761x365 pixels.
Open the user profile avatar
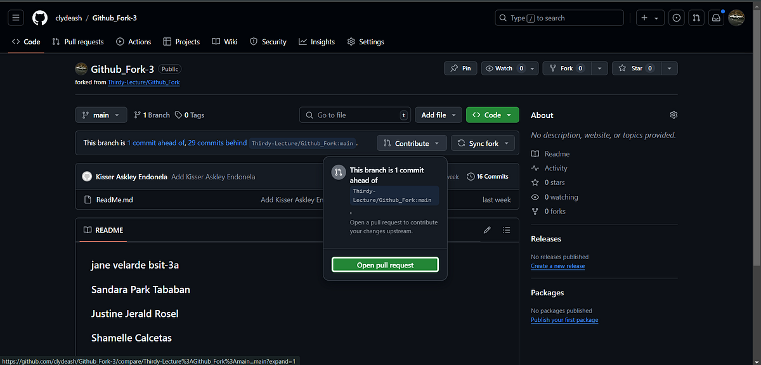click(736, 18)
